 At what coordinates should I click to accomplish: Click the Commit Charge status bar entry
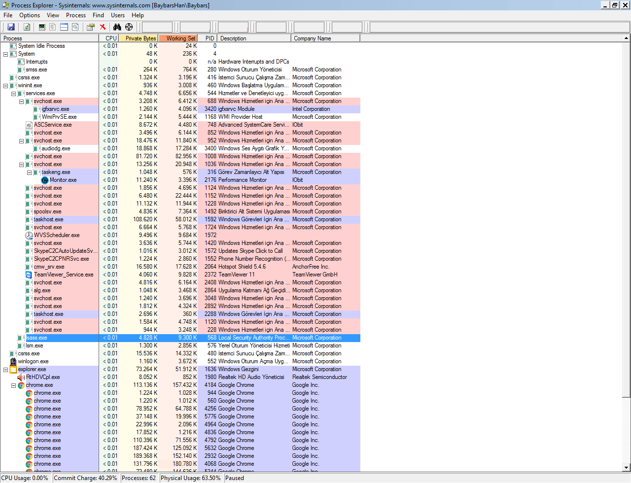[x=86, y=478]
